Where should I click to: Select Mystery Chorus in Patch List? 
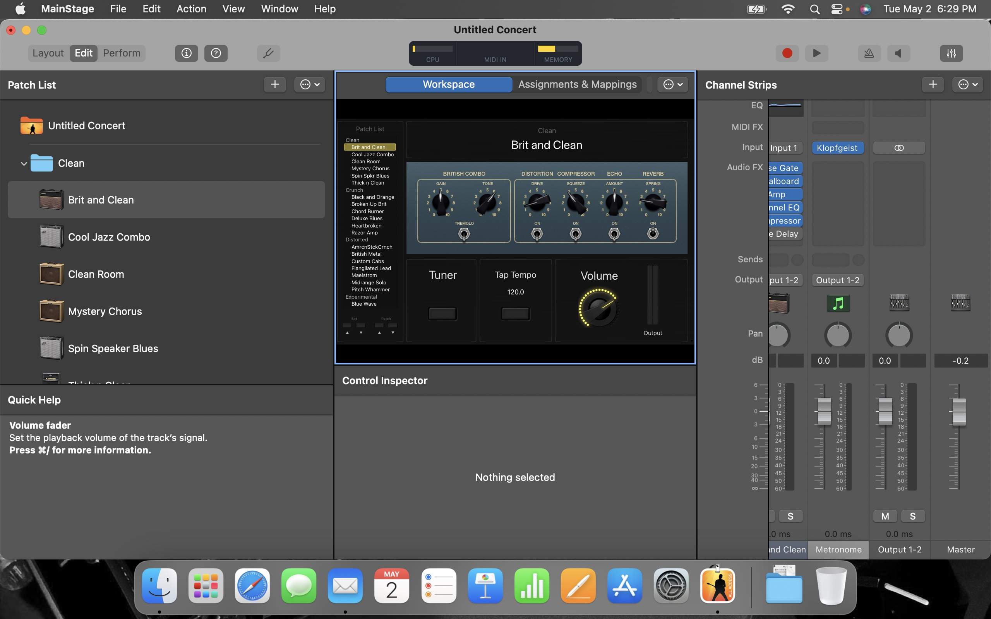166,311
